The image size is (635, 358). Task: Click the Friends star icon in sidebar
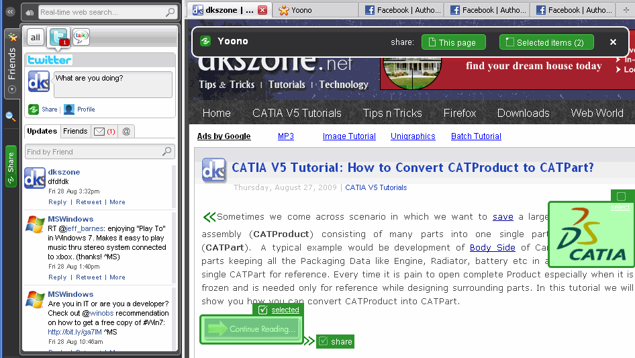[x=13, y=38]
